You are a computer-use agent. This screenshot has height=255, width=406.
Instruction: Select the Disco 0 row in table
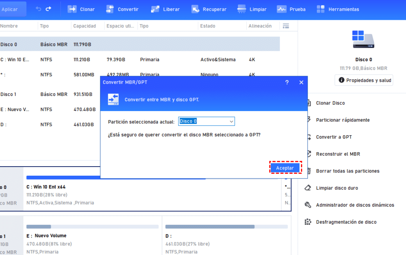coord(140,44)
